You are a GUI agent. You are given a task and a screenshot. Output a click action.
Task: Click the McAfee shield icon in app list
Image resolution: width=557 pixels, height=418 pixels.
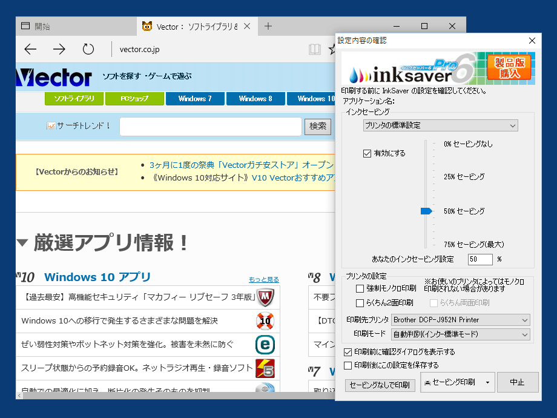tap(265, 297)
